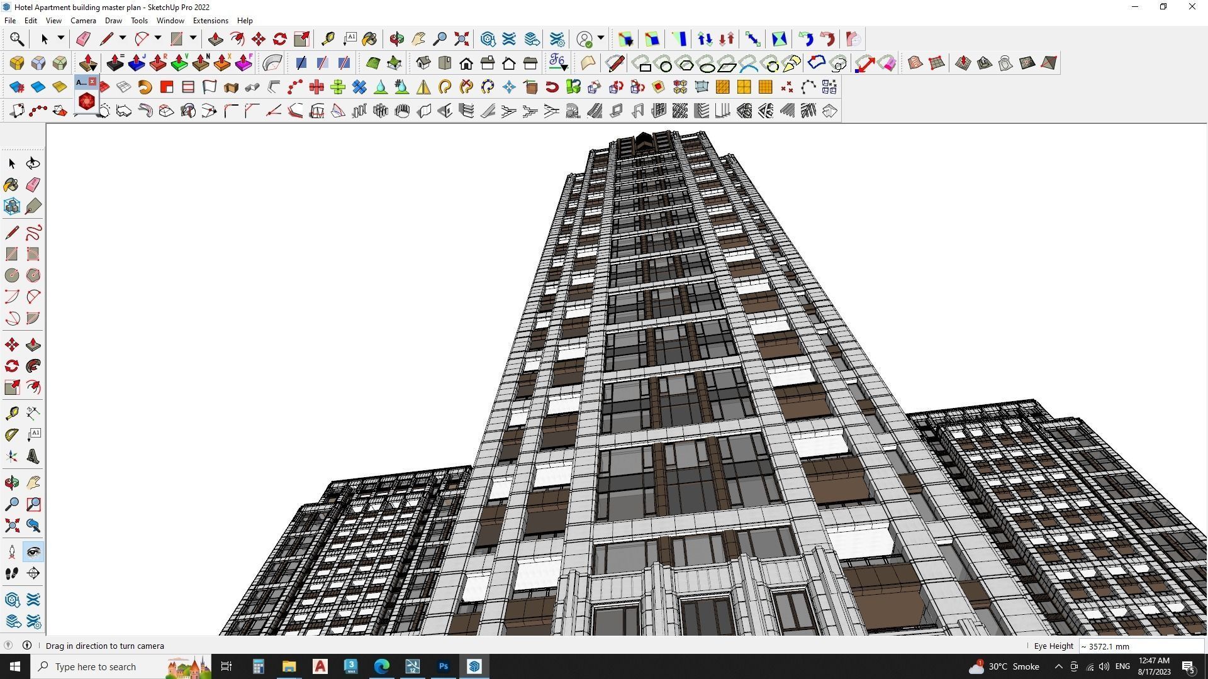Open 3D Warehouse from top toolbar

point(488,39)
